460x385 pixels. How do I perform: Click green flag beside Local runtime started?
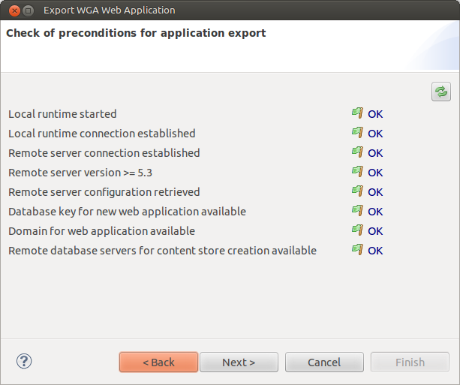pyautogui.click(x=357, y=113)
